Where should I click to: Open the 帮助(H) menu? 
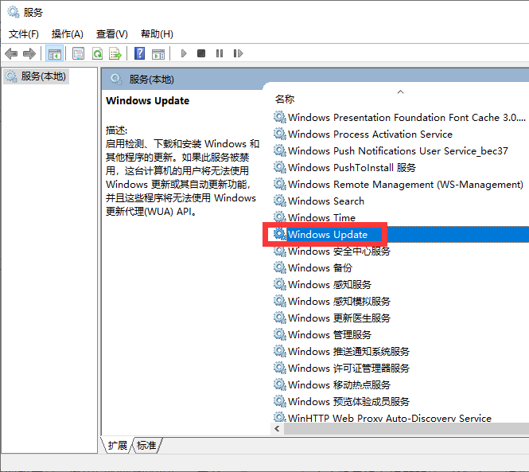coord(157,34)
